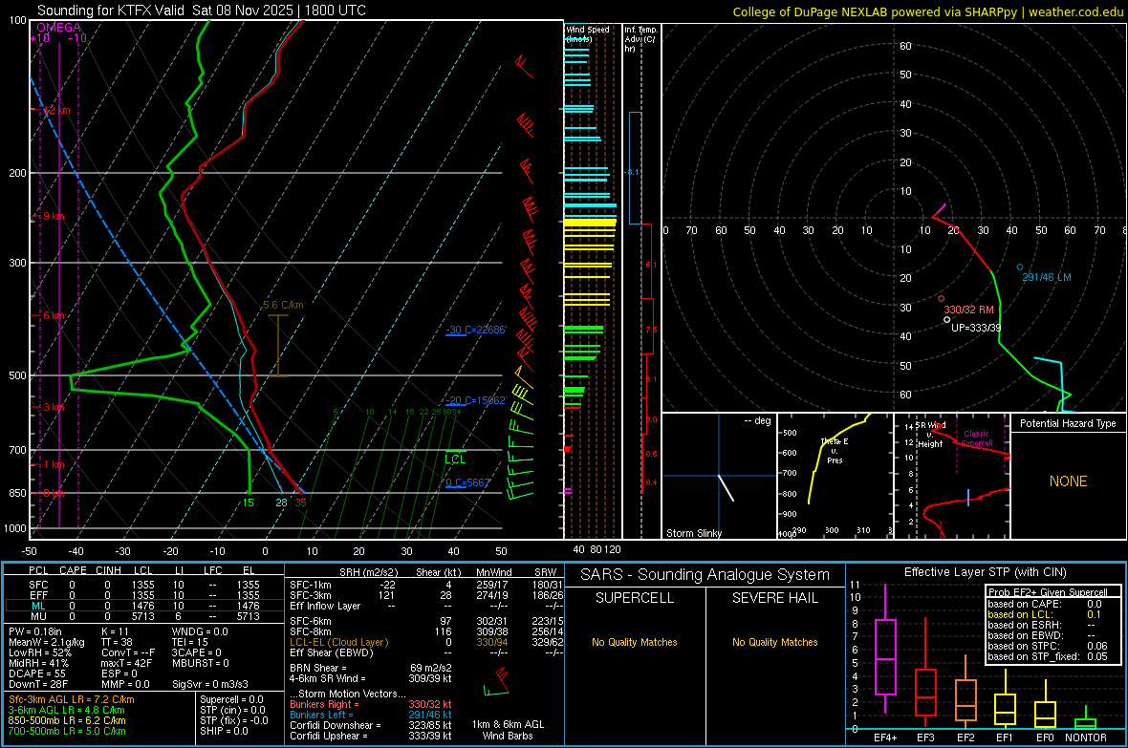Select the highlighted ML parcel row

click(144, 606)
